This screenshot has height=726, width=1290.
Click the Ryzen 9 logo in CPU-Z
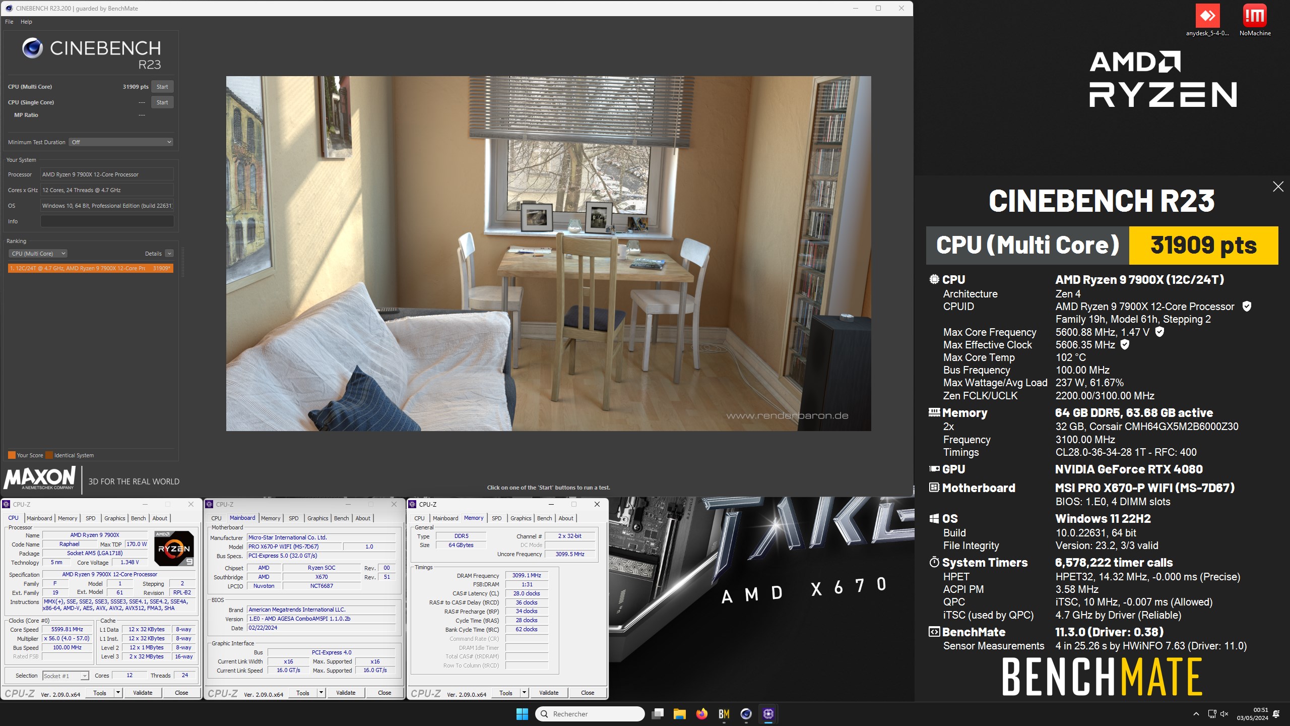(x=174, y=548)
